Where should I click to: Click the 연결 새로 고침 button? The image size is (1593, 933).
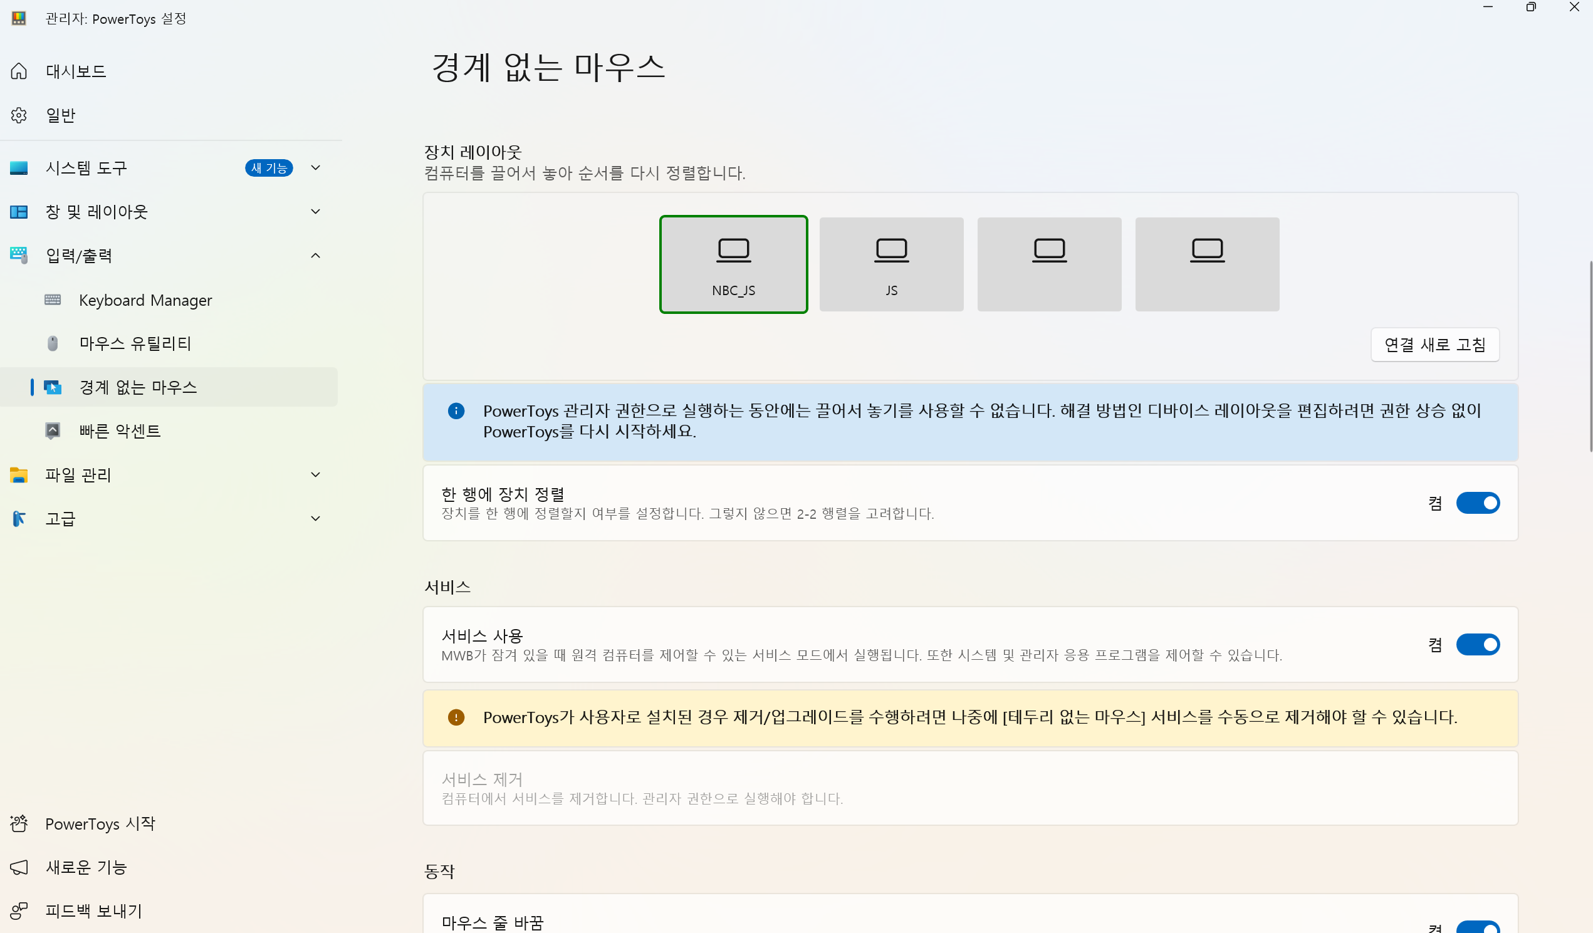[x=1434, y=345]
